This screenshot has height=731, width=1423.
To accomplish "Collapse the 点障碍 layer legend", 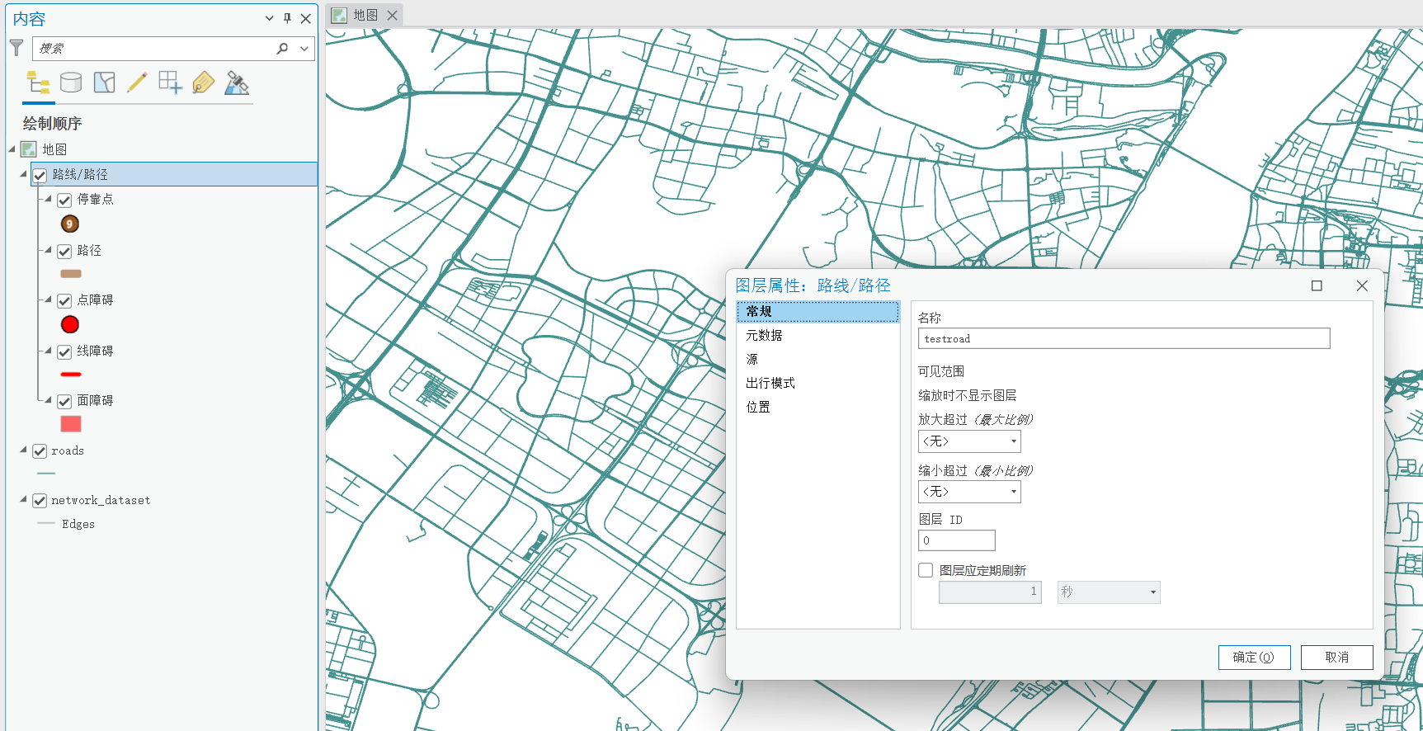I will [x=48, y=299].
